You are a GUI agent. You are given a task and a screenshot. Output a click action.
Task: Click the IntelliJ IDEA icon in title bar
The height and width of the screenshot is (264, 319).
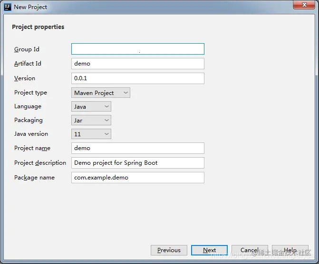coord(8,7)
